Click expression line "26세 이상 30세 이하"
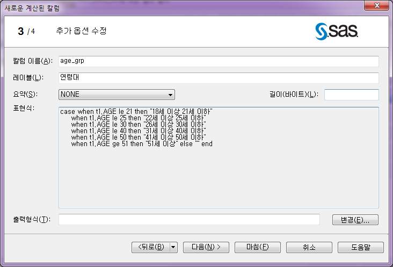This screenshot has width=393, height=267. 139,124
